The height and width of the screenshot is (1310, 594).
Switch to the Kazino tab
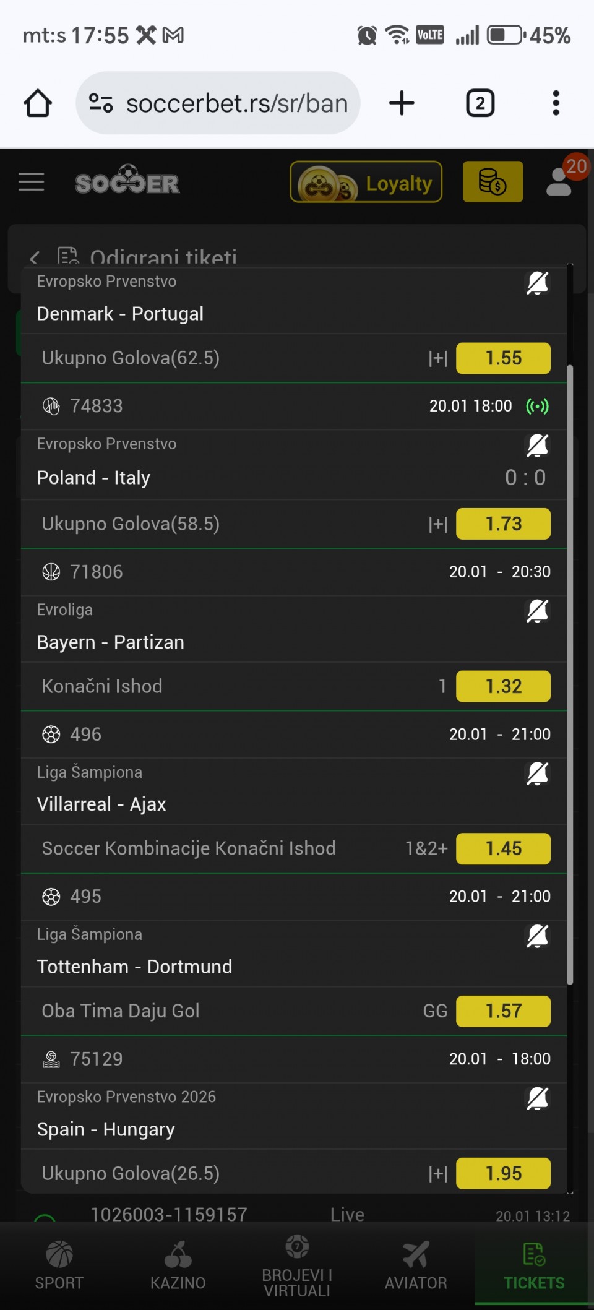tap(178, 1266)
